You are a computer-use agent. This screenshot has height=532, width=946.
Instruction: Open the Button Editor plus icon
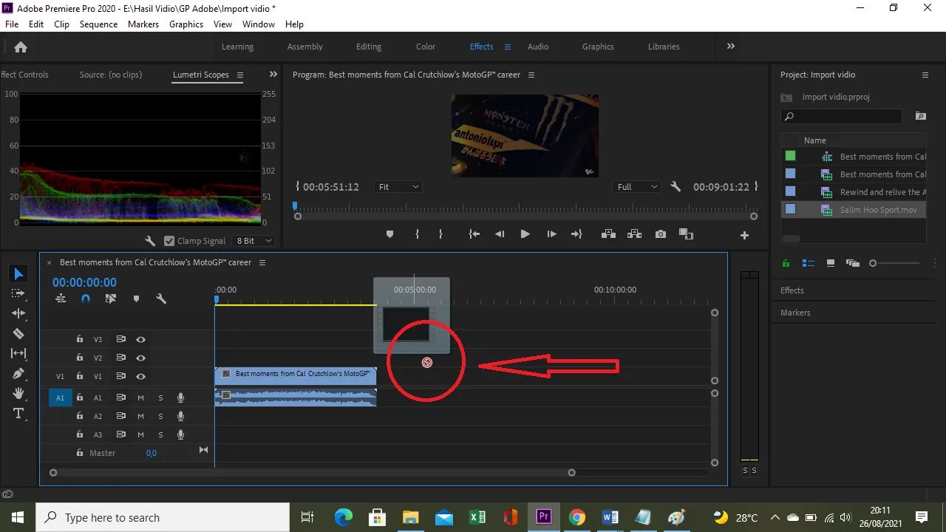coord(744,235)
